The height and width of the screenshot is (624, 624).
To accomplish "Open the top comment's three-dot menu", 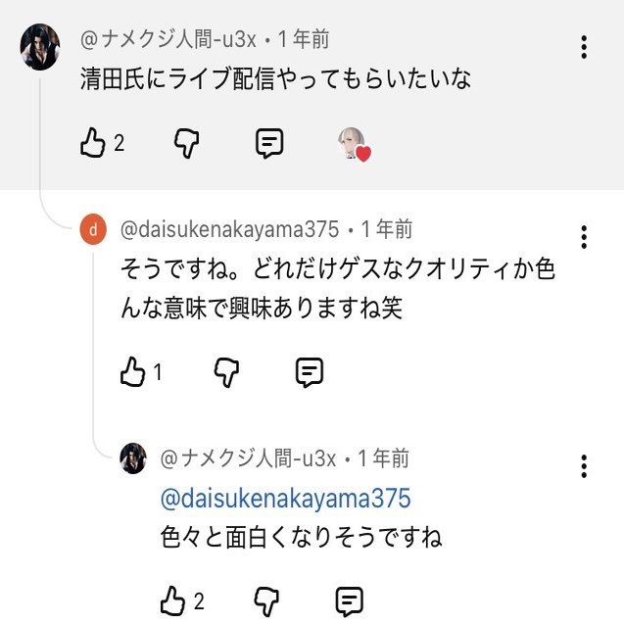I will 584,47.
